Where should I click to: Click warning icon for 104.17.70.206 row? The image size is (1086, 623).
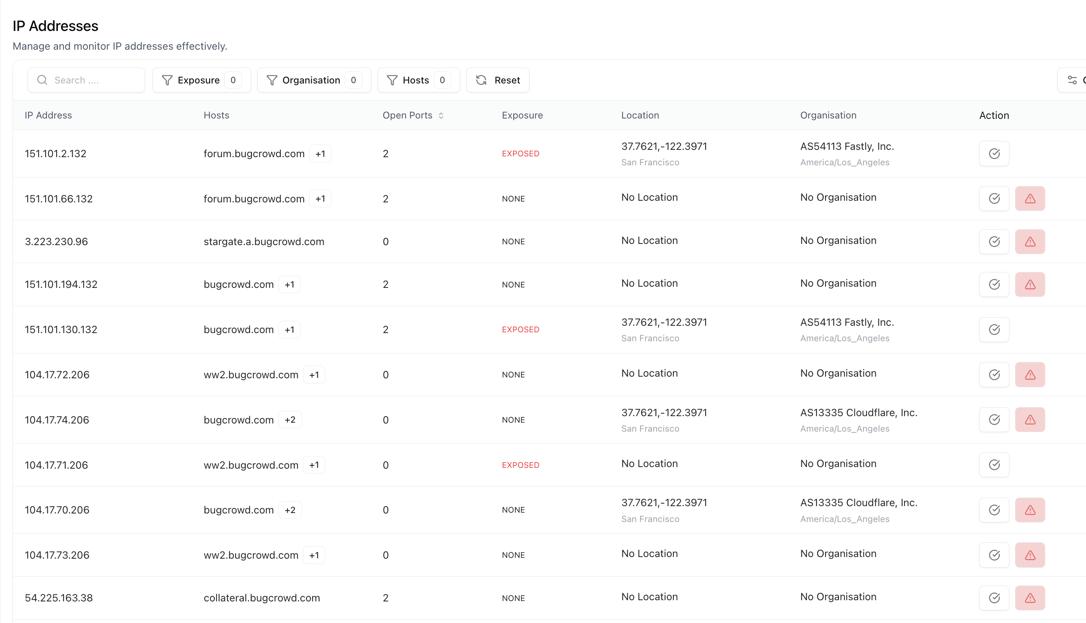click(1030, 510)
